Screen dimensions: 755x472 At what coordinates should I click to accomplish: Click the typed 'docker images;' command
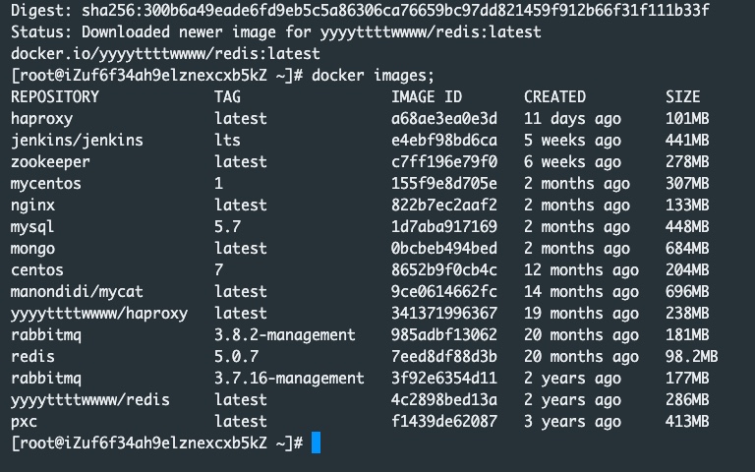(x=373, y=75)
